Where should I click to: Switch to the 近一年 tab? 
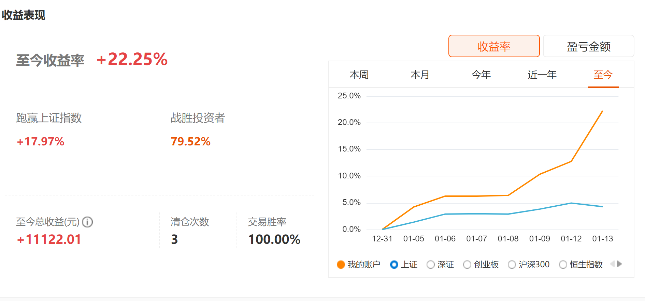[x=542, y=75]
